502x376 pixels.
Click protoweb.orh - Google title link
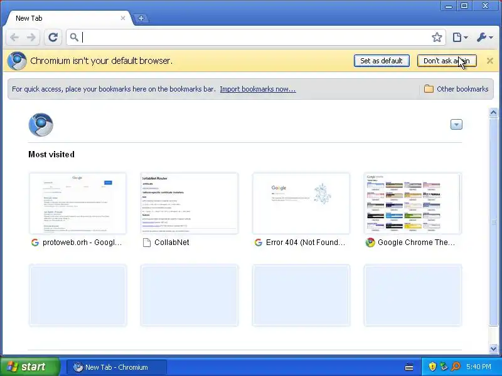click(82, 243)
